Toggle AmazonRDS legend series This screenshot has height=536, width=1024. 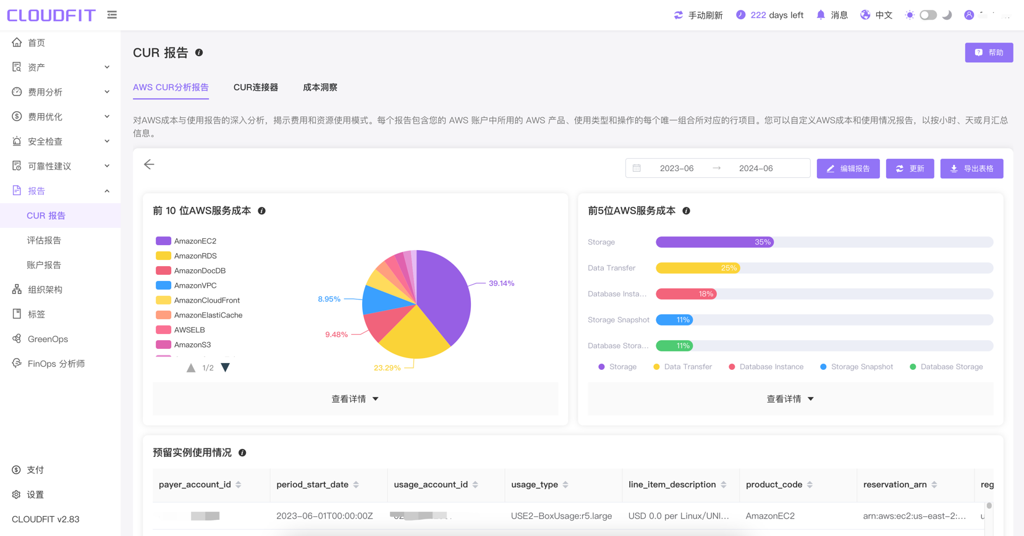click(x=186, y=256)
